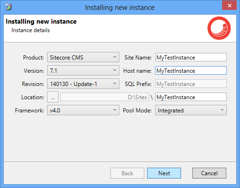Screen dimensions: 240x188
Task: Click the greyed-out Back button
Action: point(127,173)
